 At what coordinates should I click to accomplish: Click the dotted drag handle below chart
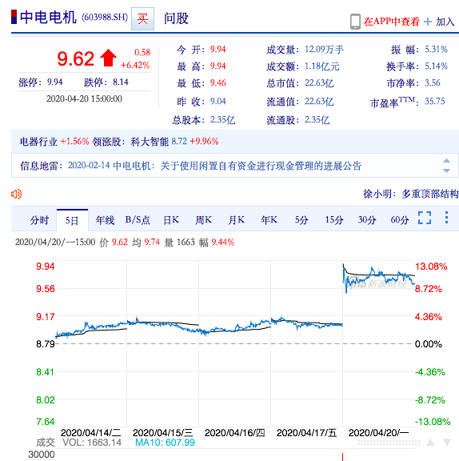pos(389,443)
